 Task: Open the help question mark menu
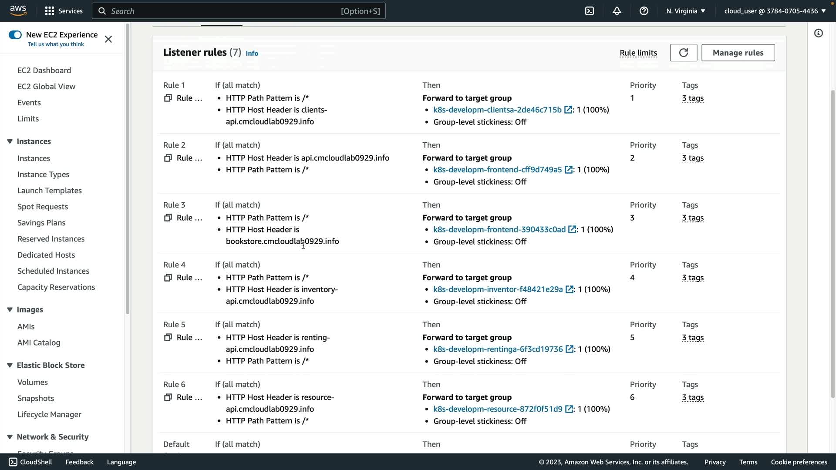tap(644, 11)
